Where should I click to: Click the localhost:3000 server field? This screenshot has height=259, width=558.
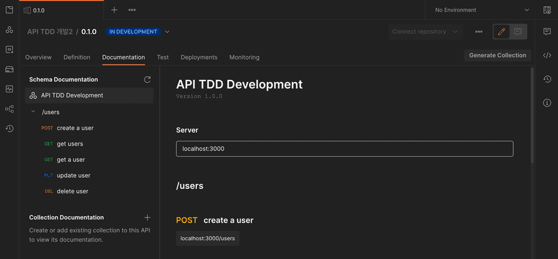(x=345, y=149)
